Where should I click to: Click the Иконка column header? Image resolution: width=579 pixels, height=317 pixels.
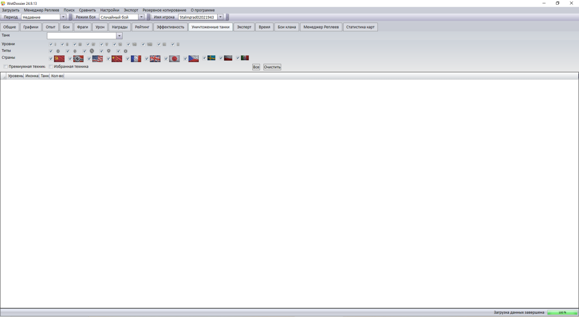coord(32,76)
